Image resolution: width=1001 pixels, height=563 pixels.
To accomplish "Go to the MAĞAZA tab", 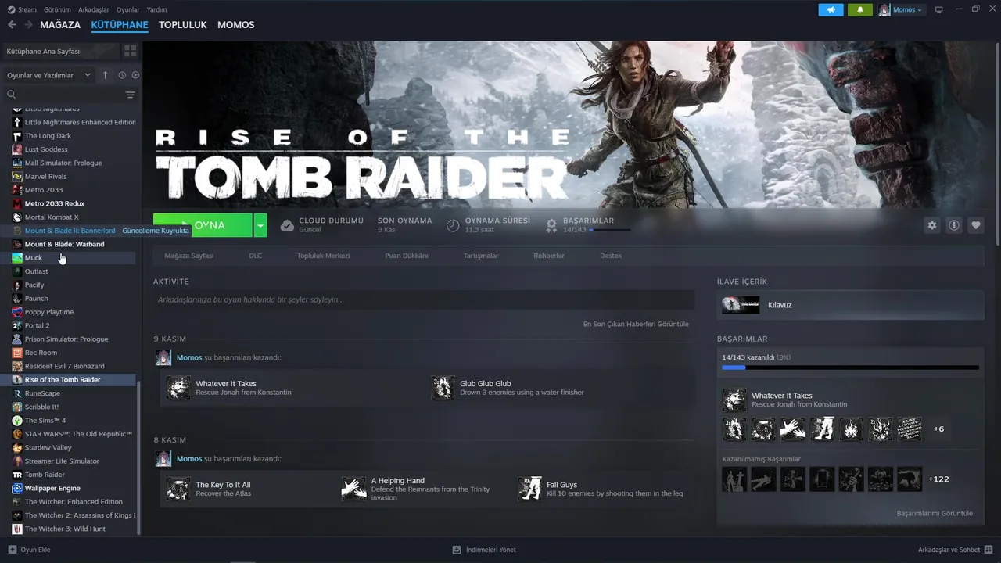I will pyautogui.click(x=60, y=25).
